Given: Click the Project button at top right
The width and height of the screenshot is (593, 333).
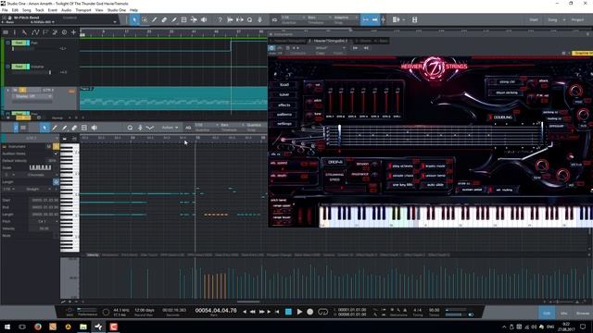Looking at the screenshot, I should [x=577, y=19].
